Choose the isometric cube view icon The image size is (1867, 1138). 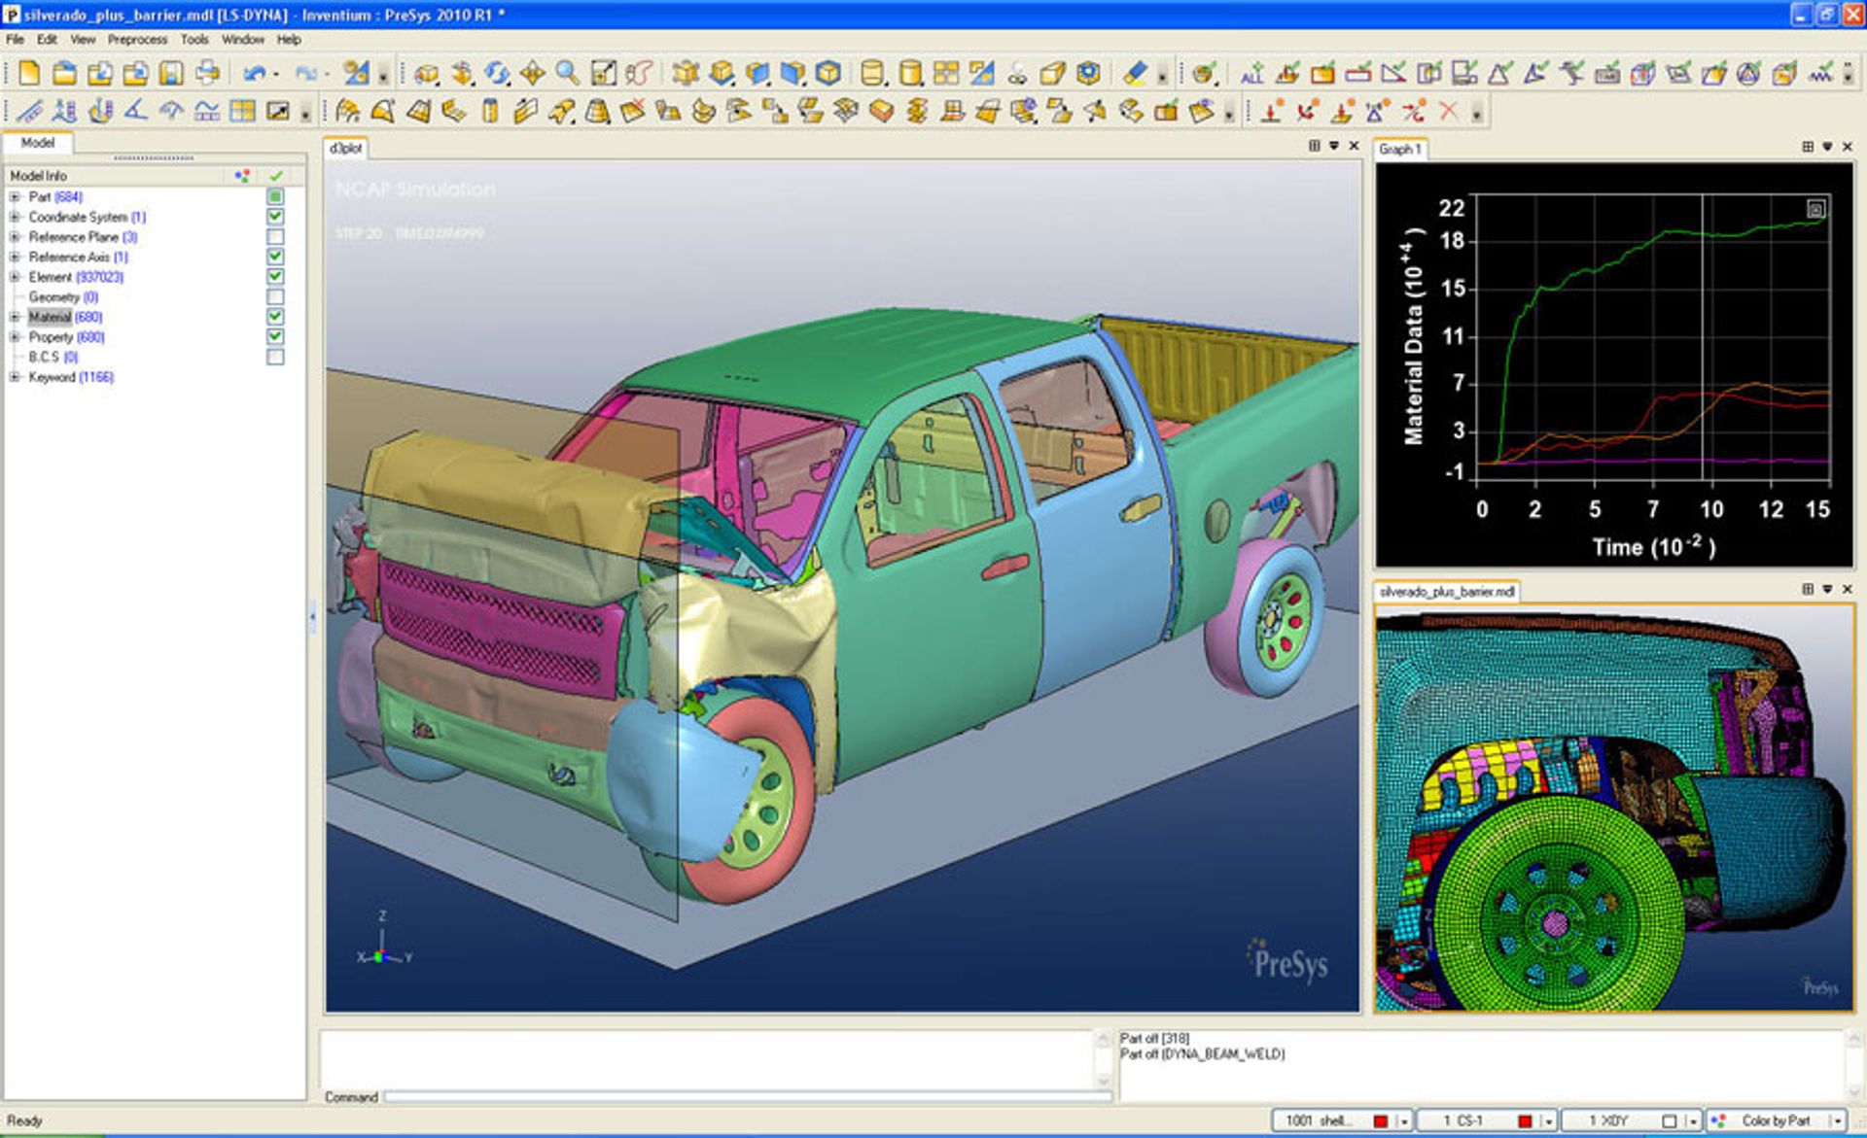coord(828,73)
